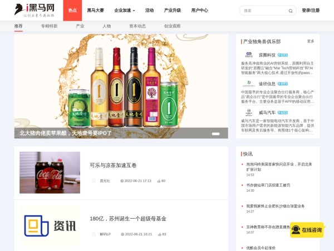Click the 途径信息 description text

(278, 97)
